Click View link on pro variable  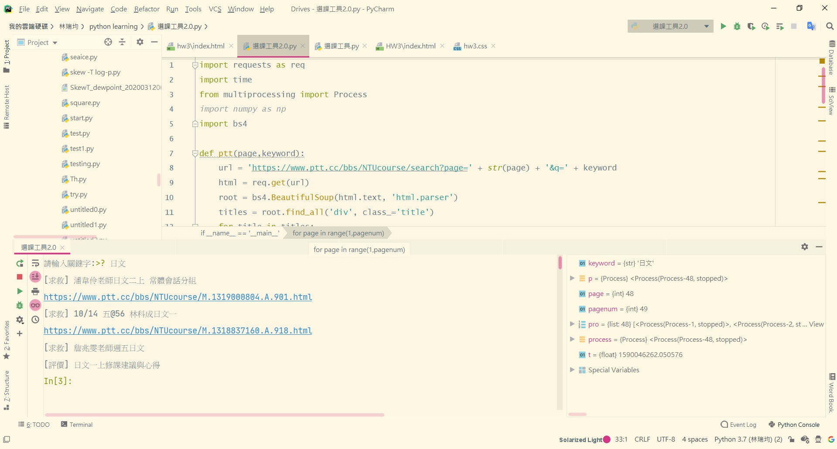[x=816, y=324]
